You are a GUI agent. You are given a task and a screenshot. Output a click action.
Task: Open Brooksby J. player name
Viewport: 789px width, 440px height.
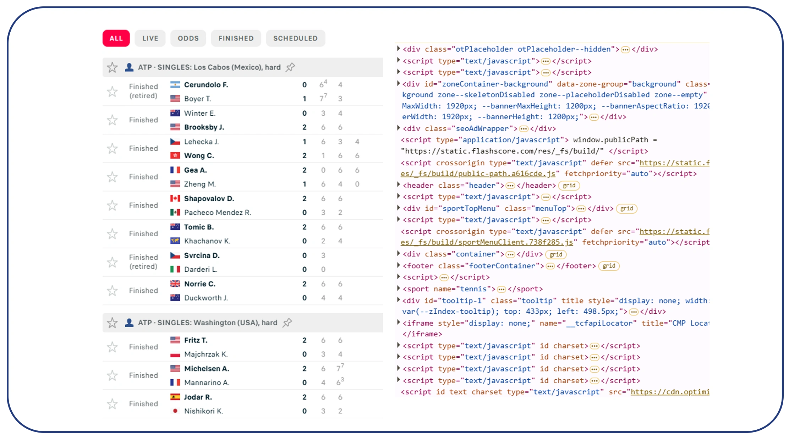(204, 127)
